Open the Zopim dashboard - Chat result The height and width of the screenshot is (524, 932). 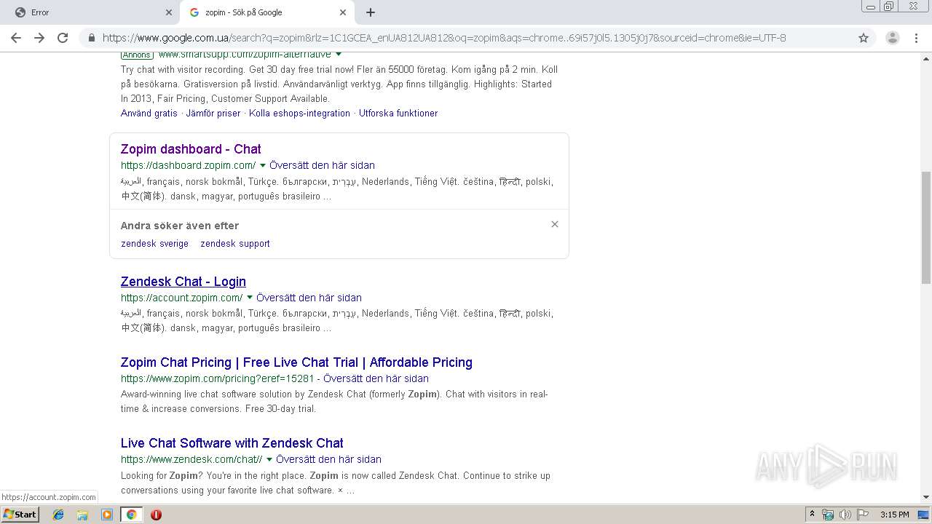coord(191,148)
